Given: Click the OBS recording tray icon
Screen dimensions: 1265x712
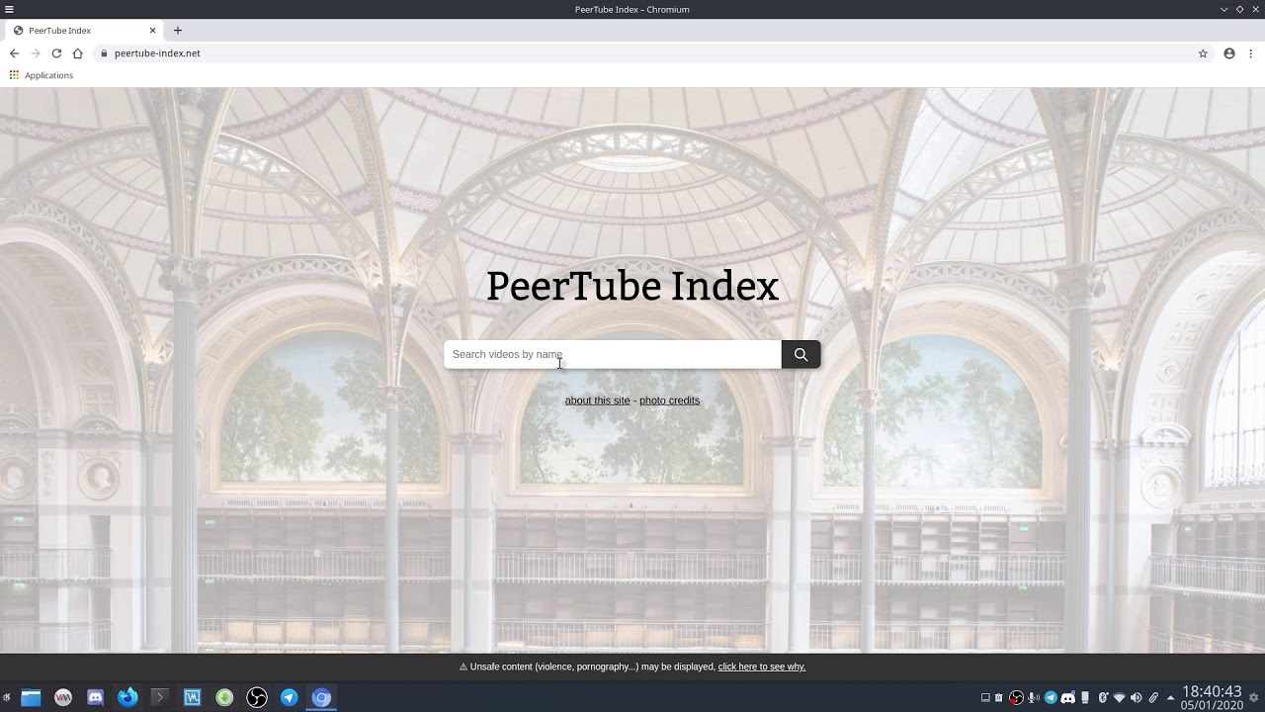Looking at the screenshot, I should pos(1016,698).
